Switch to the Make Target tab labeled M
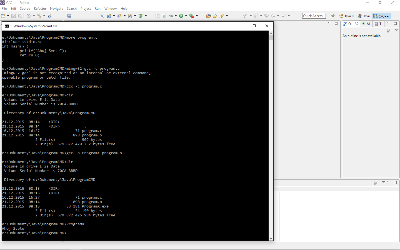The image size is (400, 250). tap(366, 24)
